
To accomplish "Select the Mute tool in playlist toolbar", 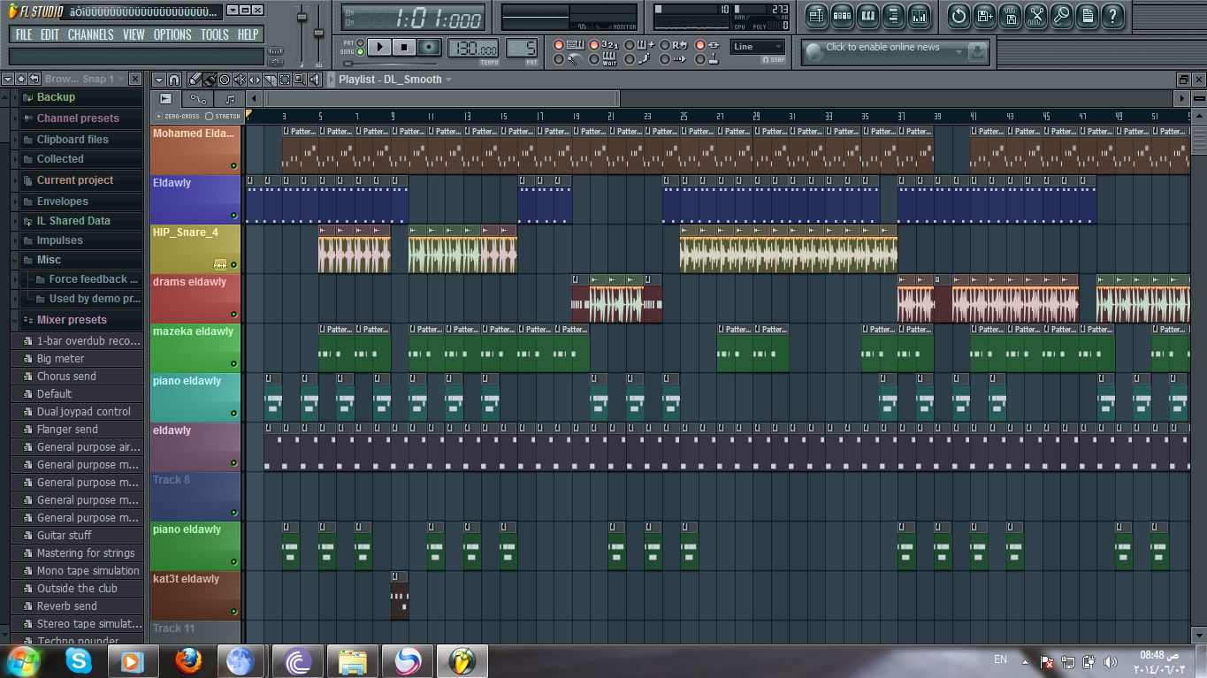I will click(240, 80).
